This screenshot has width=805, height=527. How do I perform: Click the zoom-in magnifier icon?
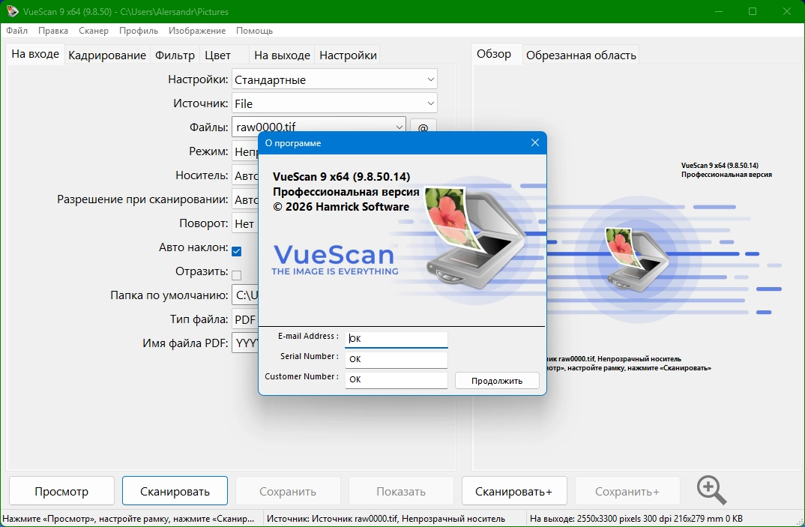coord(711,490)
